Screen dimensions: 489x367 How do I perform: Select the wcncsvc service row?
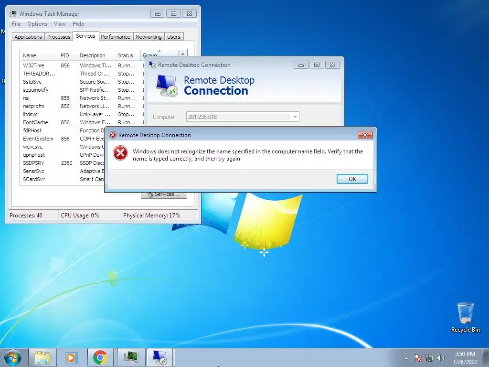[x=63, y=147]
